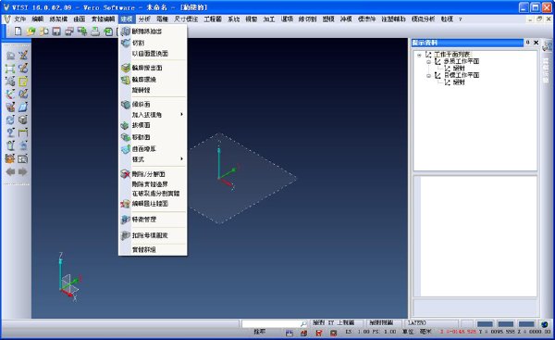
Task: Click the middle blue color swatch in status bar
Action: coord(505,323)
